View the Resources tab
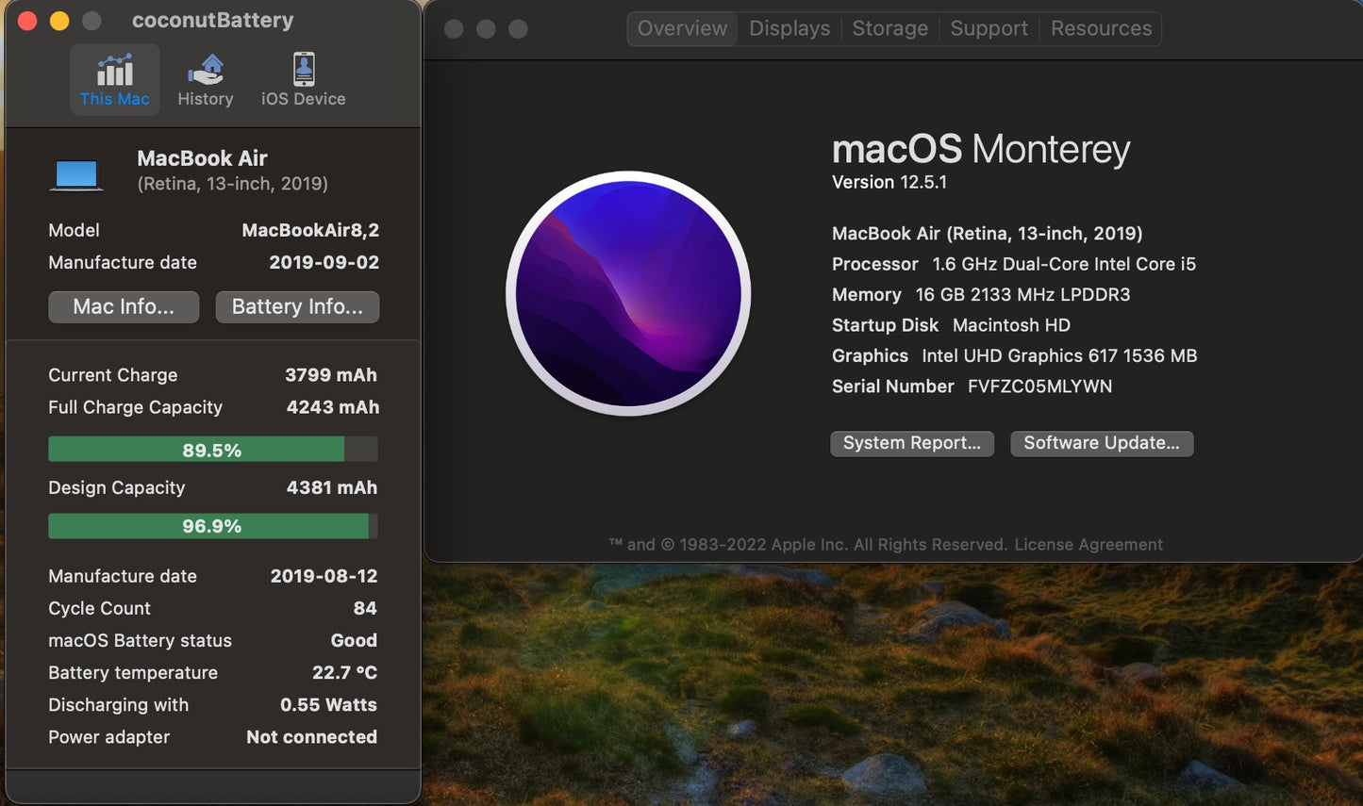The image size is (1363, 806). 1100,28
